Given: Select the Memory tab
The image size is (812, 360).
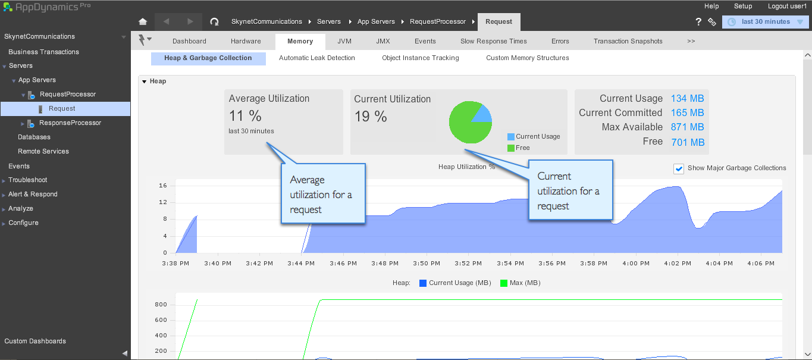Looking at the screenshot, I should [x=300, y=42].
